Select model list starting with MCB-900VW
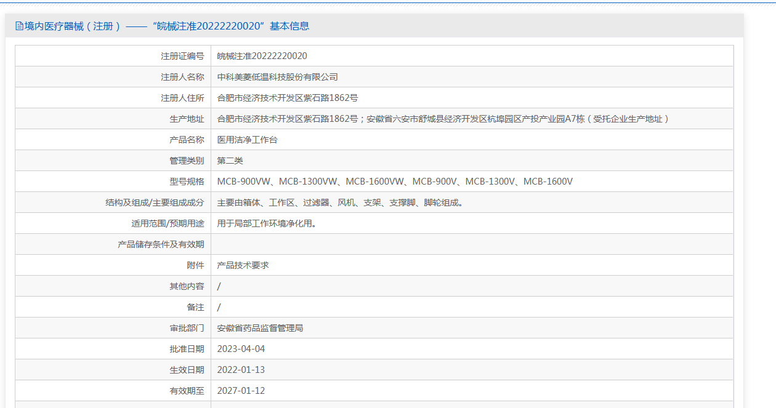This screenshot has height=408, width=776. pos(395,182)
